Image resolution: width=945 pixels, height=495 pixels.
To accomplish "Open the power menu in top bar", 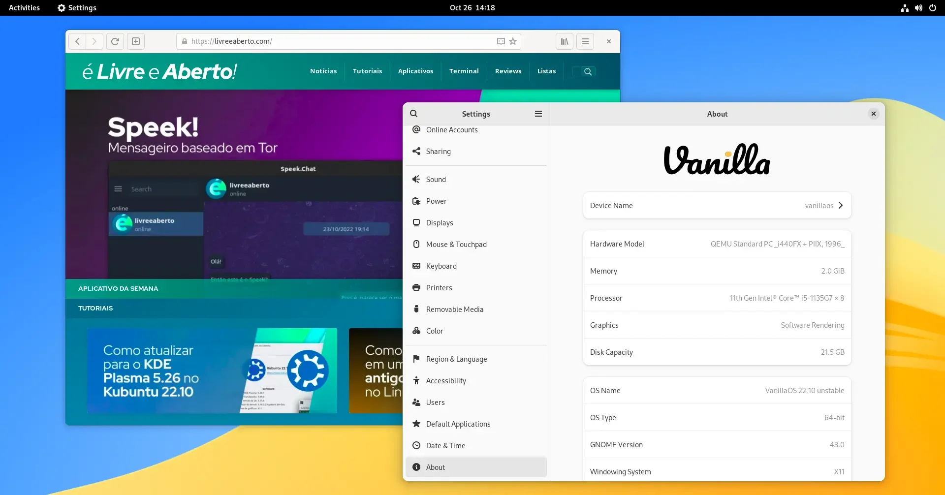I will click(x=933, y=8).
